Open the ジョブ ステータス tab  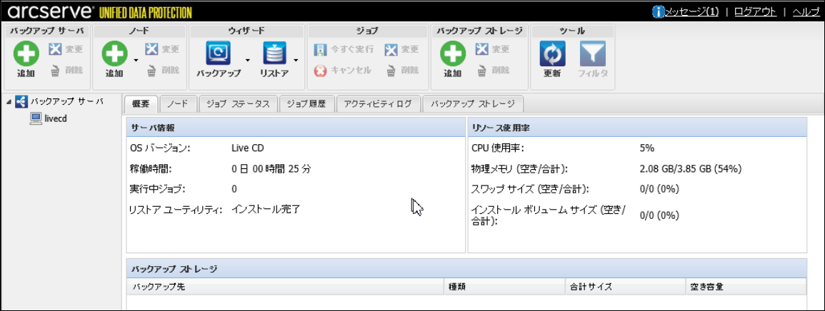coord(239,104)
